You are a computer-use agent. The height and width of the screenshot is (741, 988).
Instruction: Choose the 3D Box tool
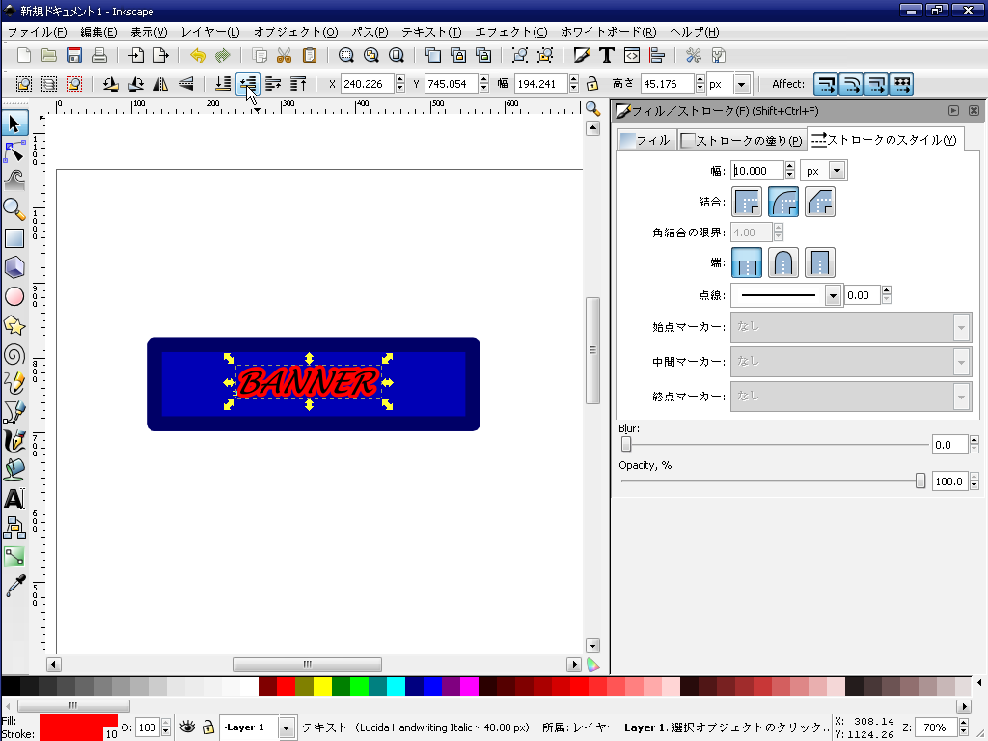(x=14, y=267)
